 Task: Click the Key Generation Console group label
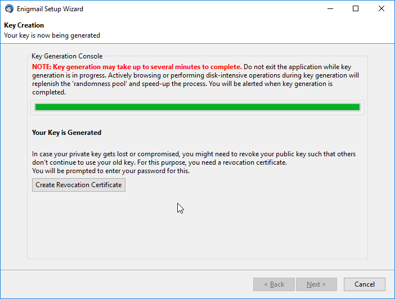[x=67, y=56]
